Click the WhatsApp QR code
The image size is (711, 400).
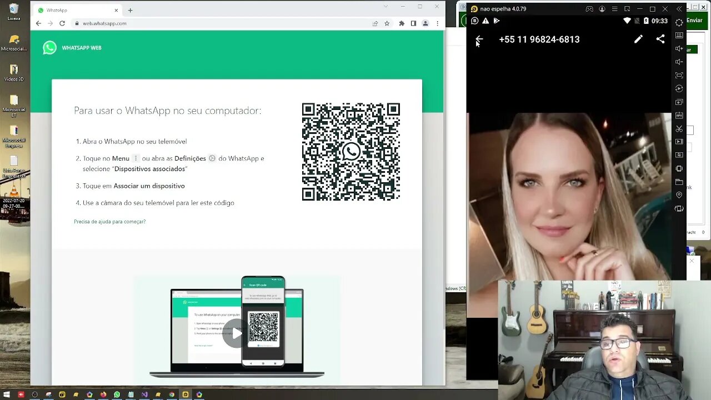pos(351,152)
